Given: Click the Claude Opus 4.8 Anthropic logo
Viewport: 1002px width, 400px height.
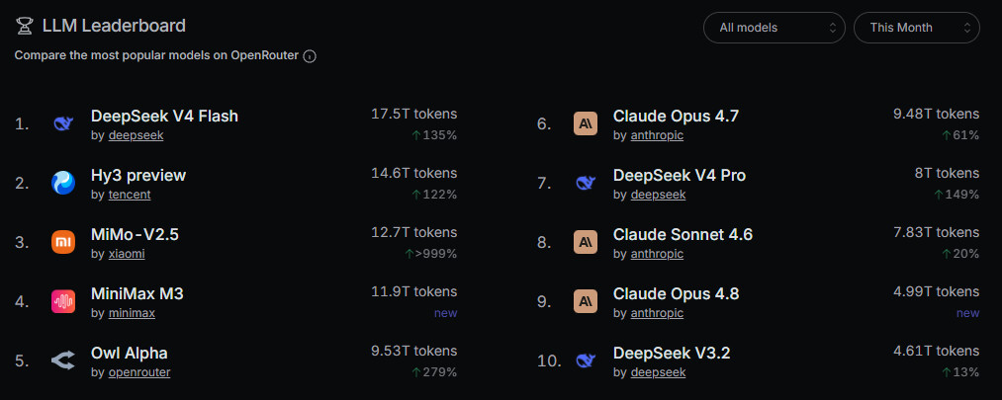Looking at the screenshot, I should (x=586, y=302).
